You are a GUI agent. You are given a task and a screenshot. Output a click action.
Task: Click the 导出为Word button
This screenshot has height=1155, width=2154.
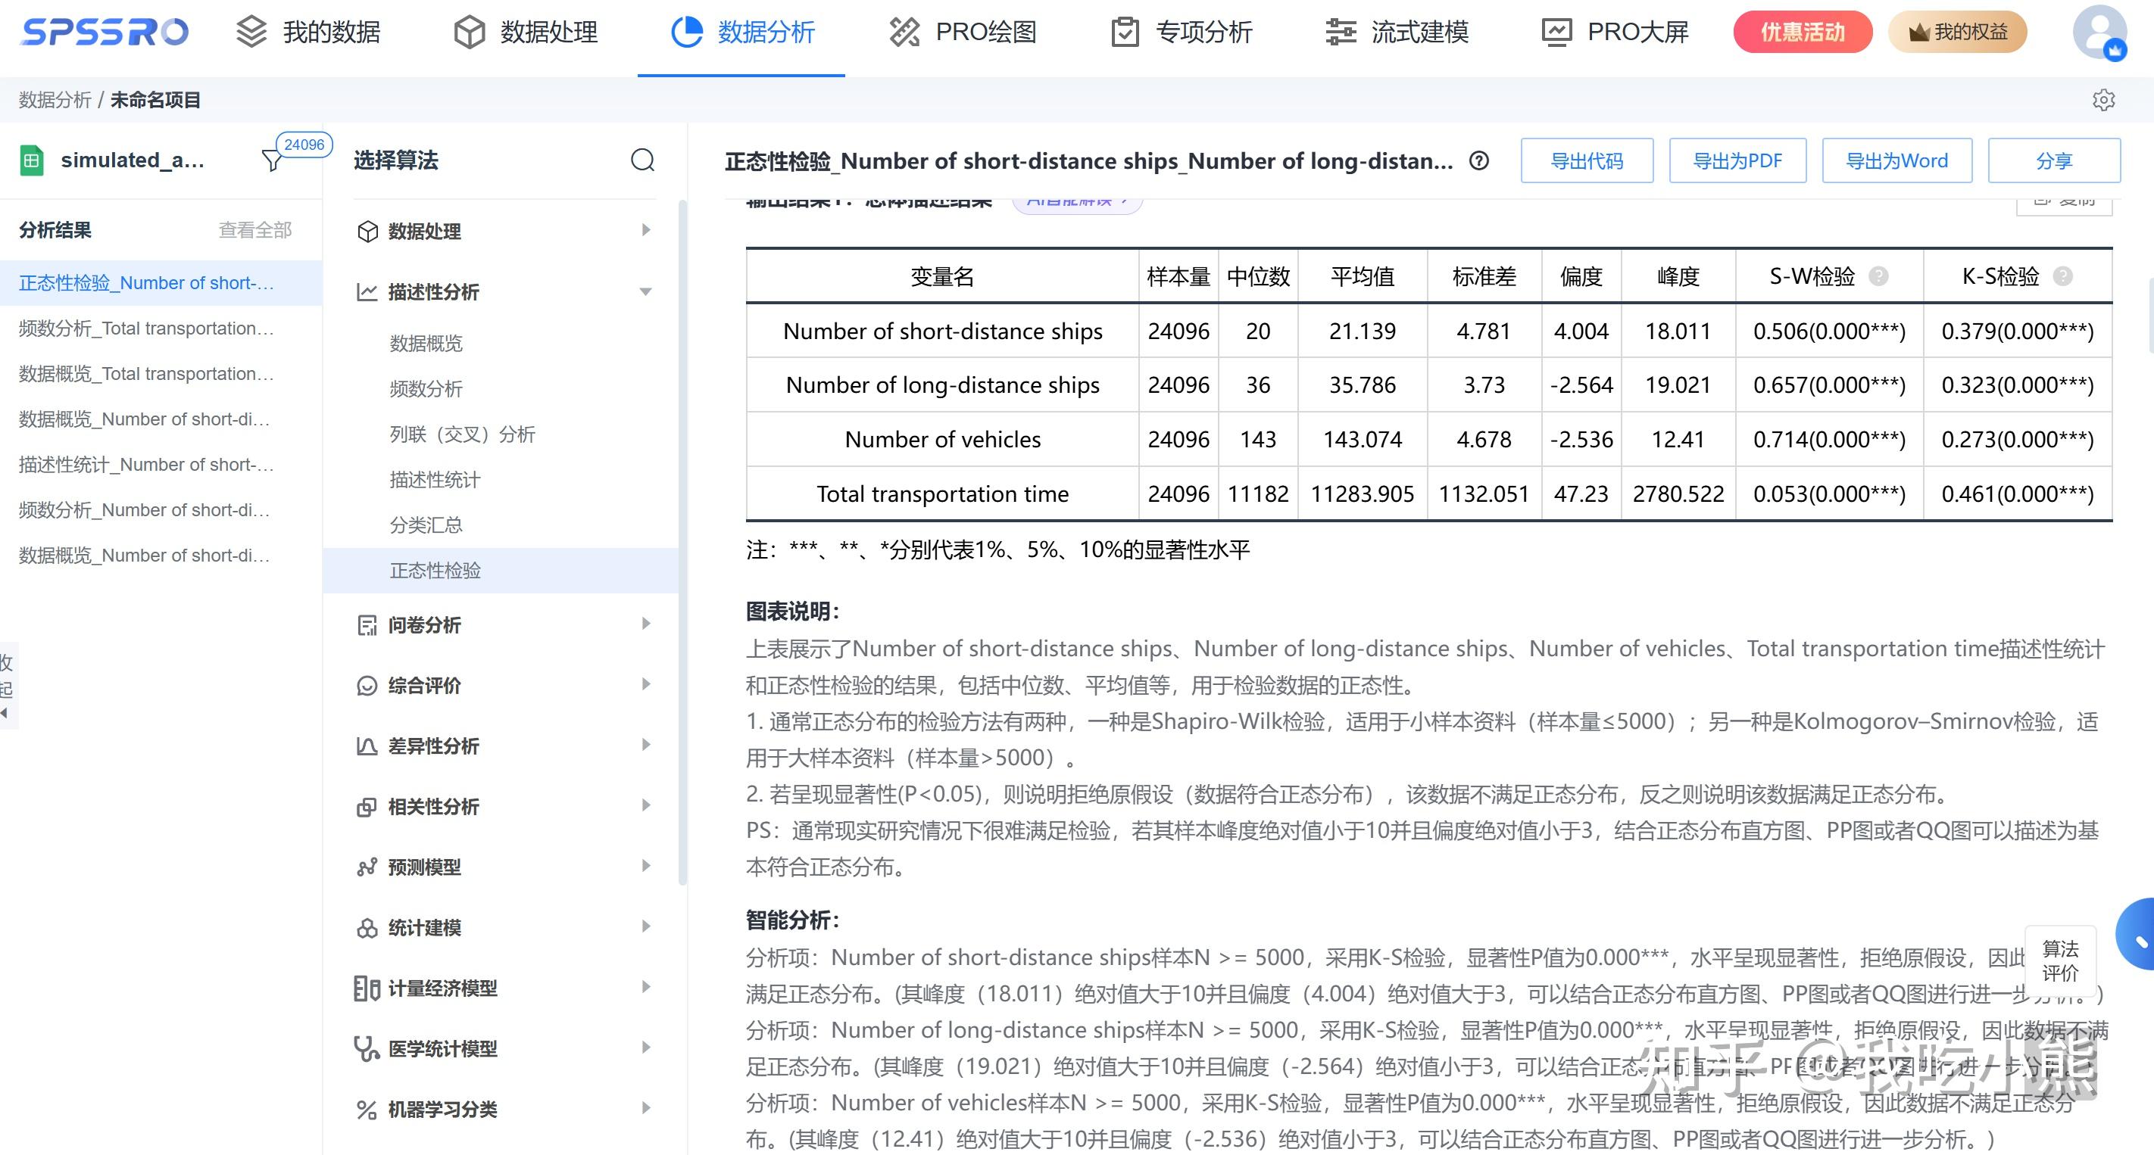coord(1896,160)
